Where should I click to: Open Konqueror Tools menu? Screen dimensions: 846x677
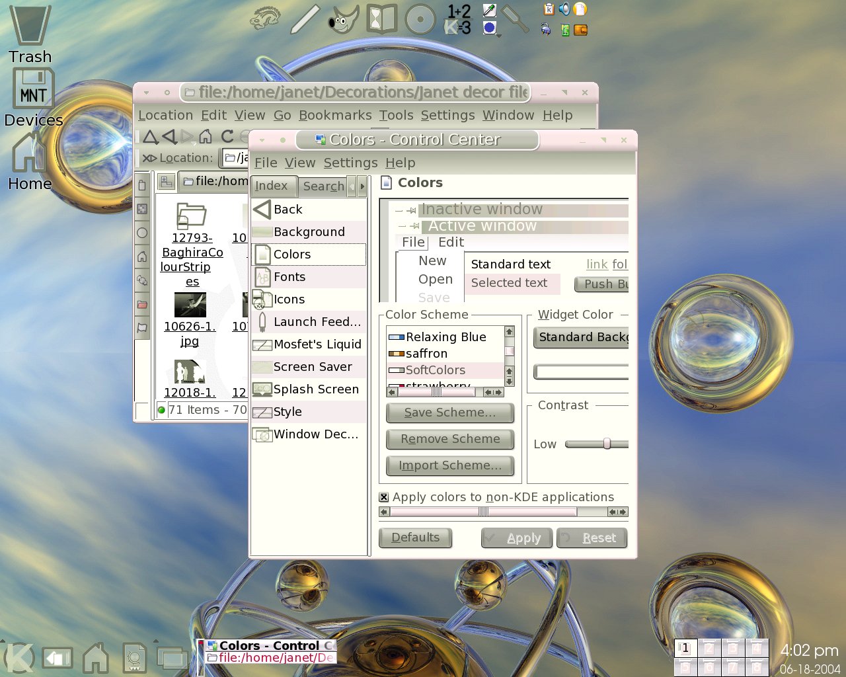(x=396, y=115)
